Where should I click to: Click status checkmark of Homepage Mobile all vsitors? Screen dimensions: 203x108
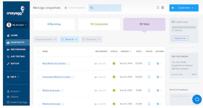(114, 77)
